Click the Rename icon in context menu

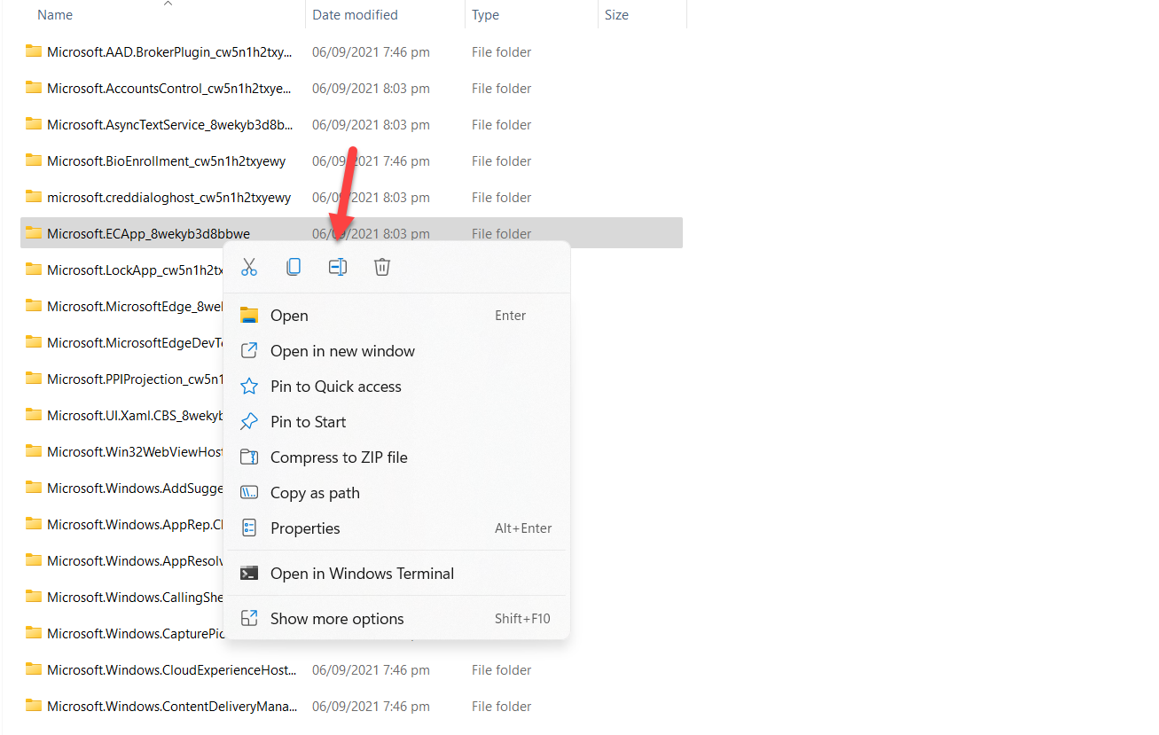click(338, 267)
